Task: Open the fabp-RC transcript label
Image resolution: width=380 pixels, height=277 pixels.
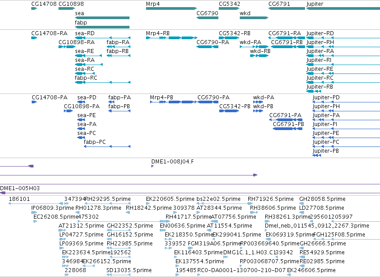Action: tap(86, 78)
